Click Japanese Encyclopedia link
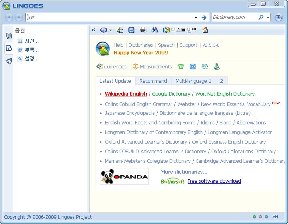This screenshot has width=288, height=224. [x=130, y=113]
